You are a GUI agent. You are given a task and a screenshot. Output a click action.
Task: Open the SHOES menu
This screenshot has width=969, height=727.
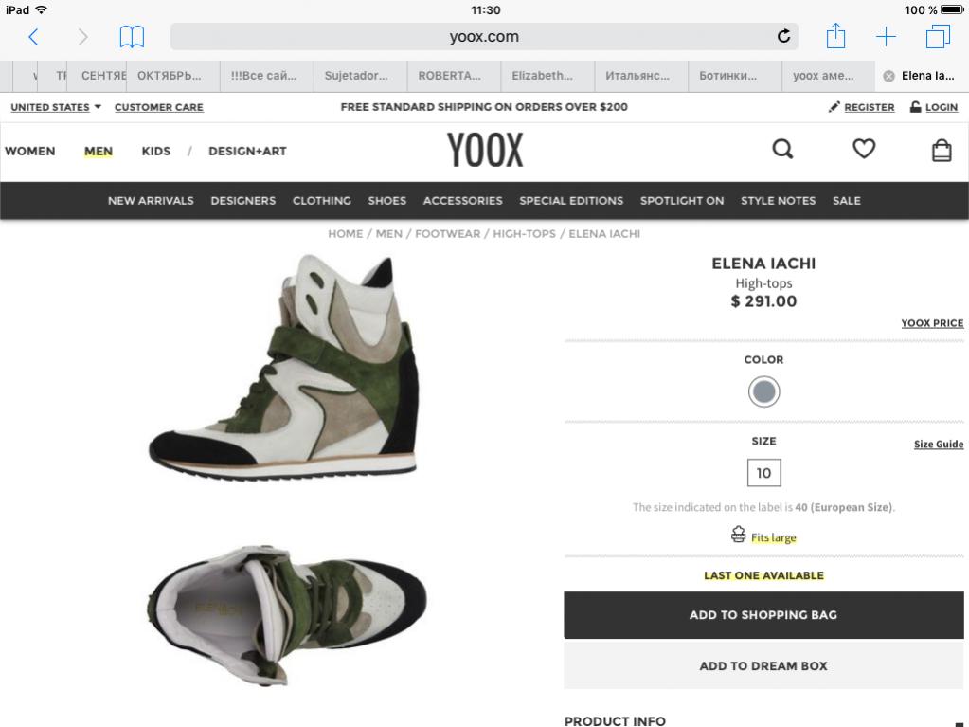point(386,201)
